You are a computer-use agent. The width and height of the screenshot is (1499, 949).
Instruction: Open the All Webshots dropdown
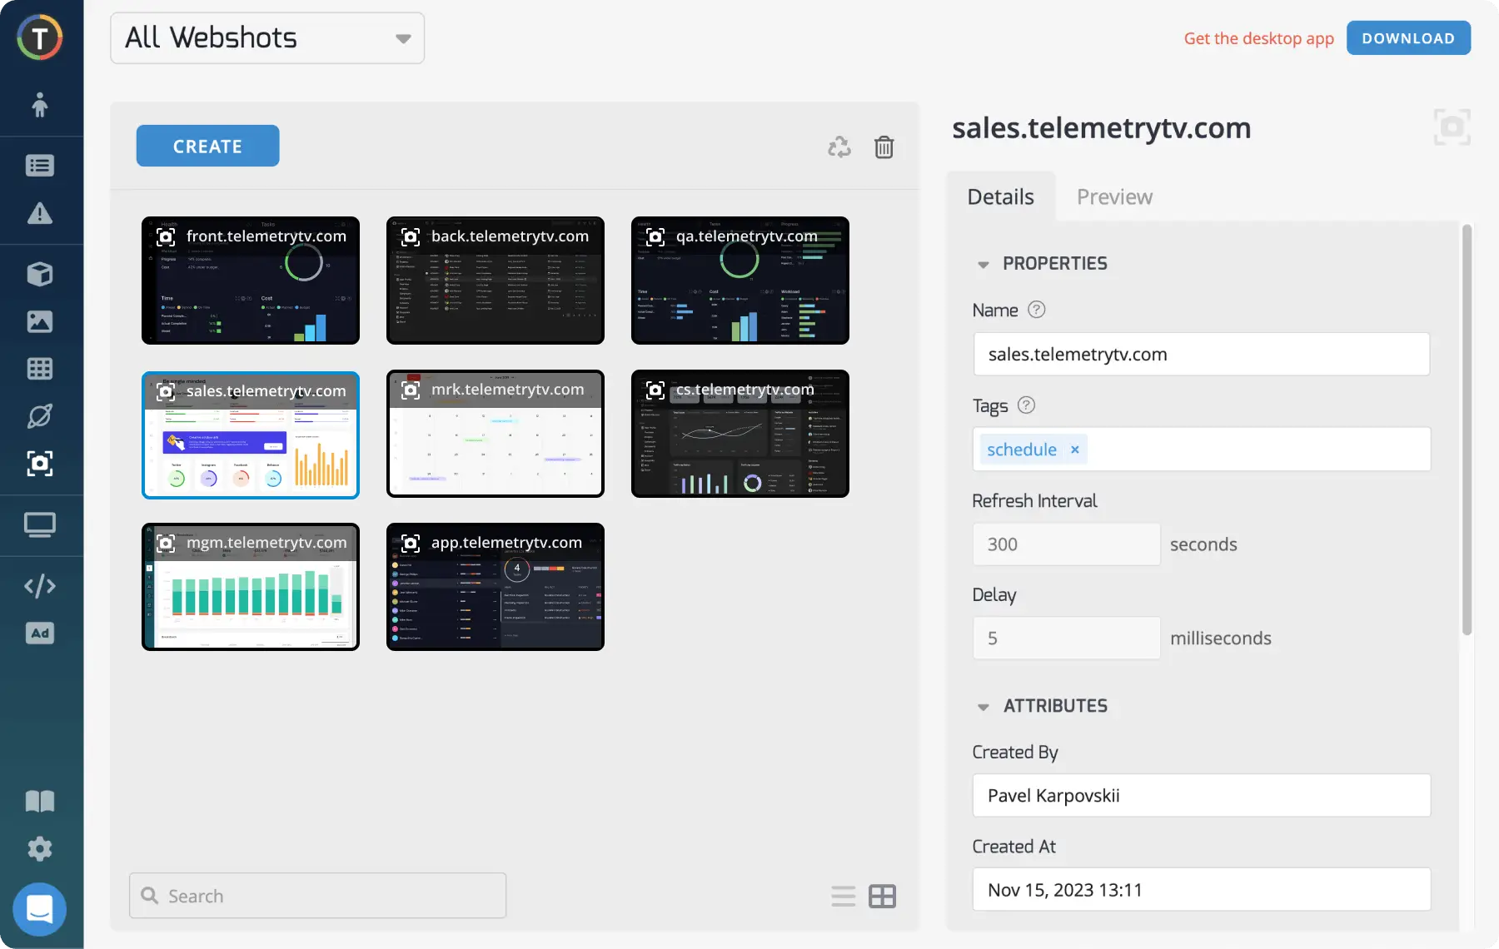tap(267, 38)
